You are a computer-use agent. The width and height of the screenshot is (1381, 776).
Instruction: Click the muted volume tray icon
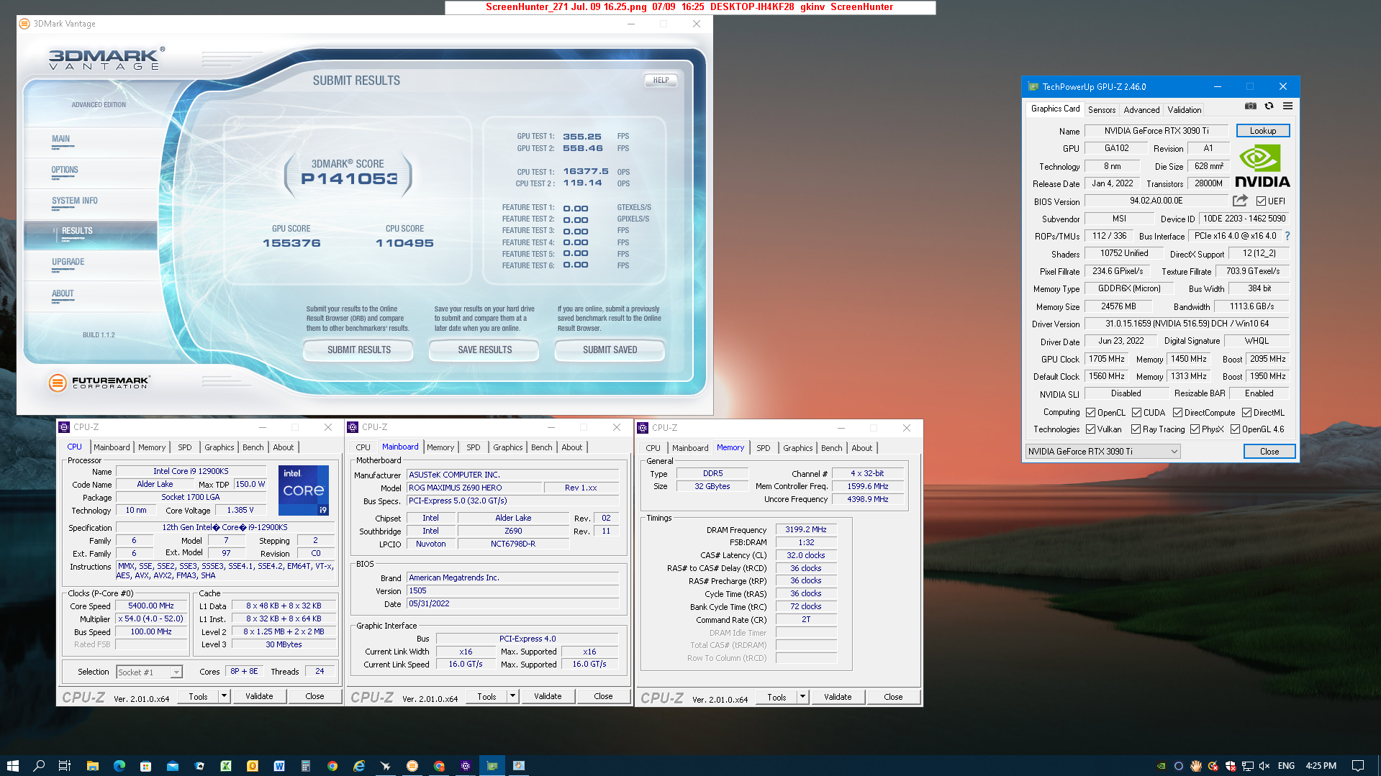point(1264,766)
